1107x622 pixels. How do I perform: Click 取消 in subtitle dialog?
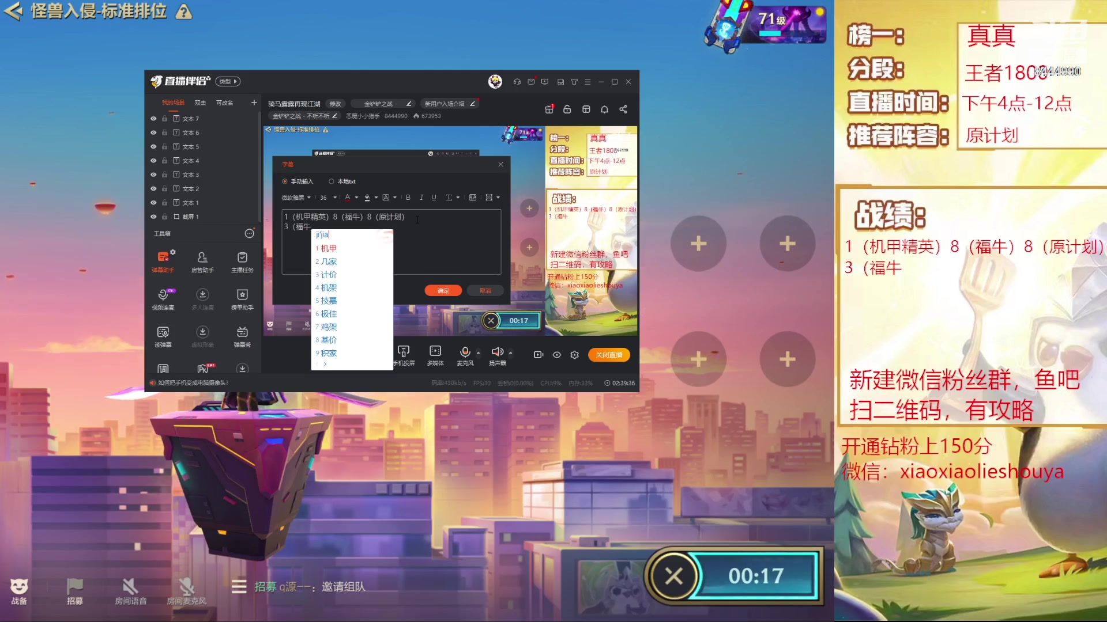pos(485,291)
